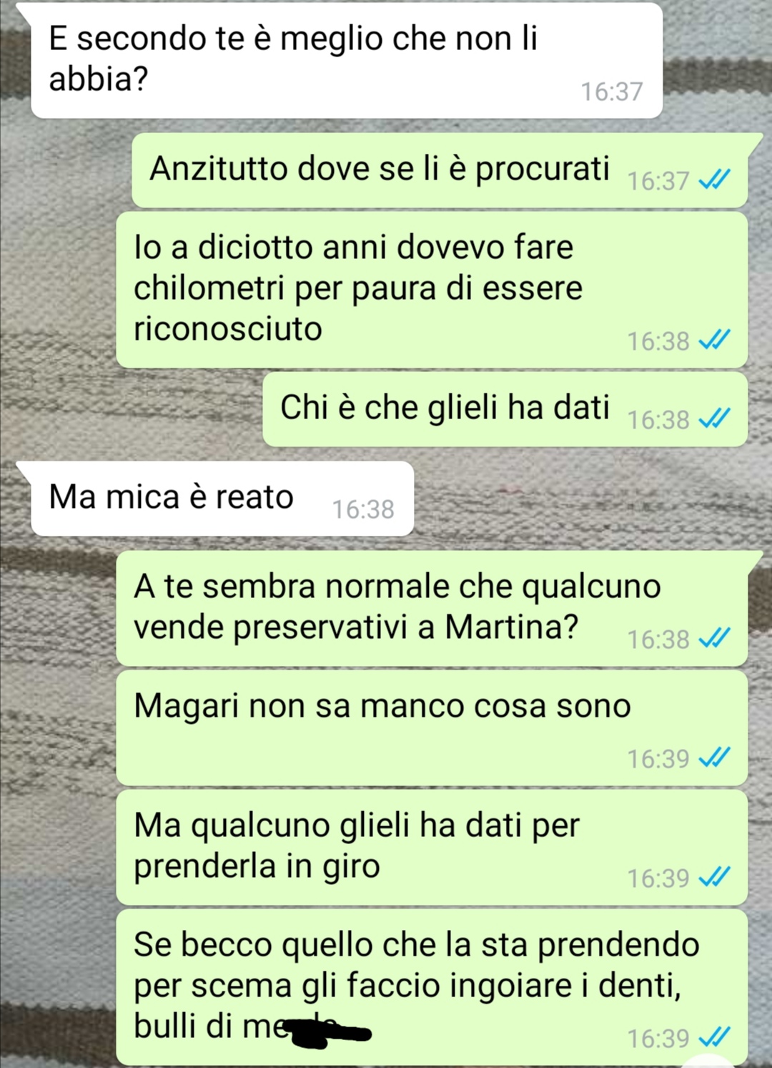Tap the 'Se becco quello' message bubble
This screenshot has height=1068, width=772.
tap(432, 986)
